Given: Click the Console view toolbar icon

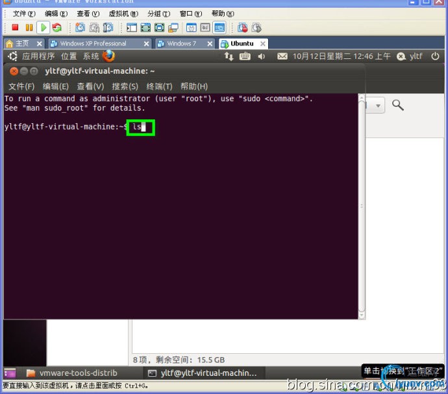Looking at the screenshot, I should coord(219,27).
